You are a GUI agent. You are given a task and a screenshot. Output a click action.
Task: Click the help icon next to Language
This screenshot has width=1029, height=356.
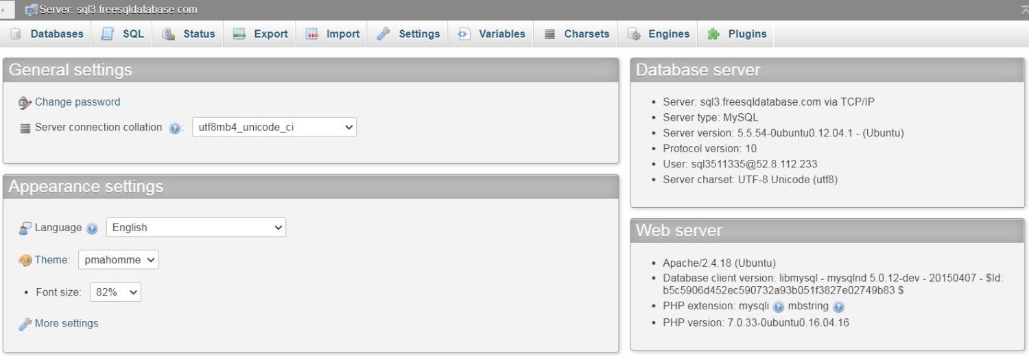pyautogui.click(x=93, y=228)
